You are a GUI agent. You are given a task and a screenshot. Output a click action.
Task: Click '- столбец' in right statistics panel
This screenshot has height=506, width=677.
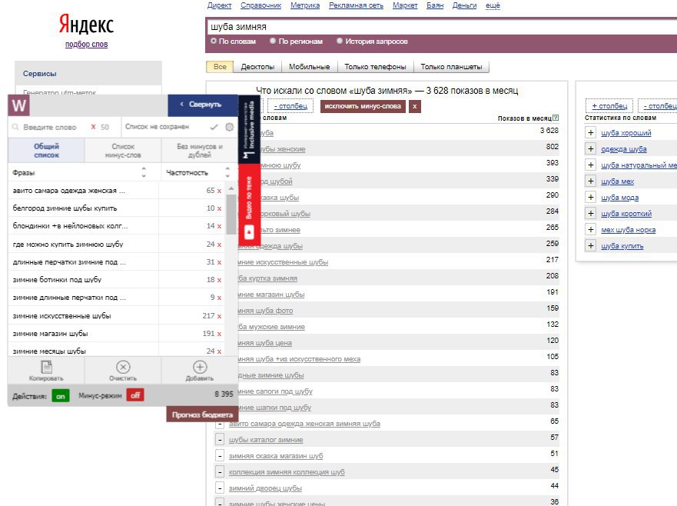(x=659, y=106)
